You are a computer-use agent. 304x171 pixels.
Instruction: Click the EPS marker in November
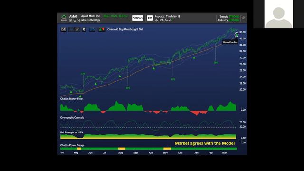(173, 79)
